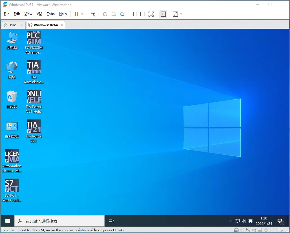
Task: Take a snapshot of this virtual machine
Action: click(x=105, y=14)
